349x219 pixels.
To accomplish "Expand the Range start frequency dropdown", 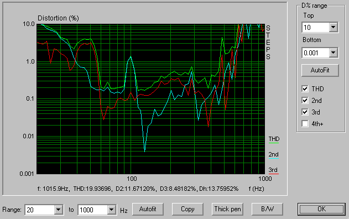I will 58,210.
